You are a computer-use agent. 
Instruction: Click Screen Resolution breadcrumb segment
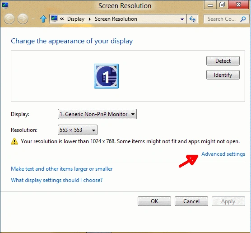click(116, 19)
